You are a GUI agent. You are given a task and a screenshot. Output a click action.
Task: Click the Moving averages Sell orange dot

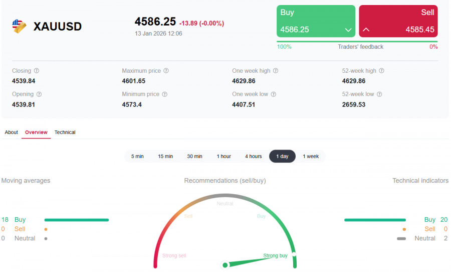click(46, 229)
